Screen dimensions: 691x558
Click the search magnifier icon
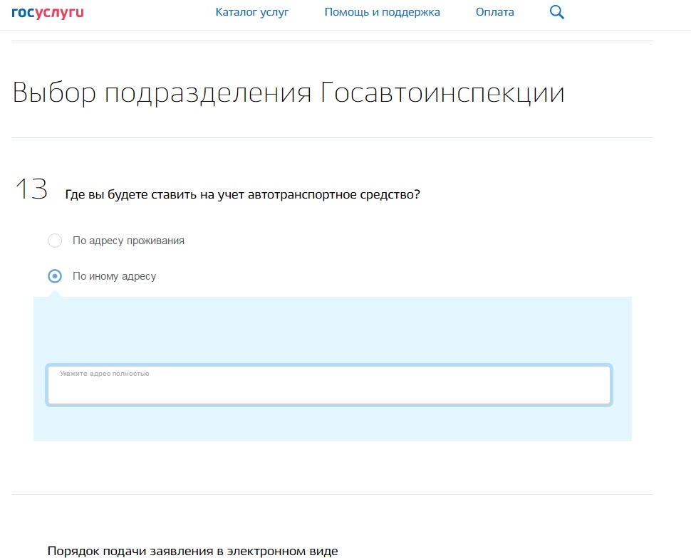(556, 12)
